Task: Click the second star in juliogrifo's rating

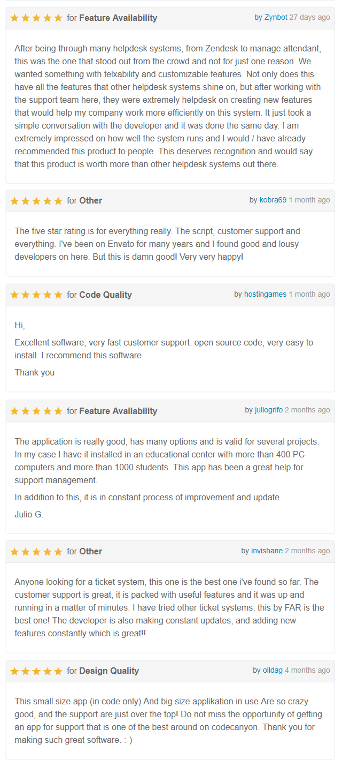Action: click(x=24, y=411)
